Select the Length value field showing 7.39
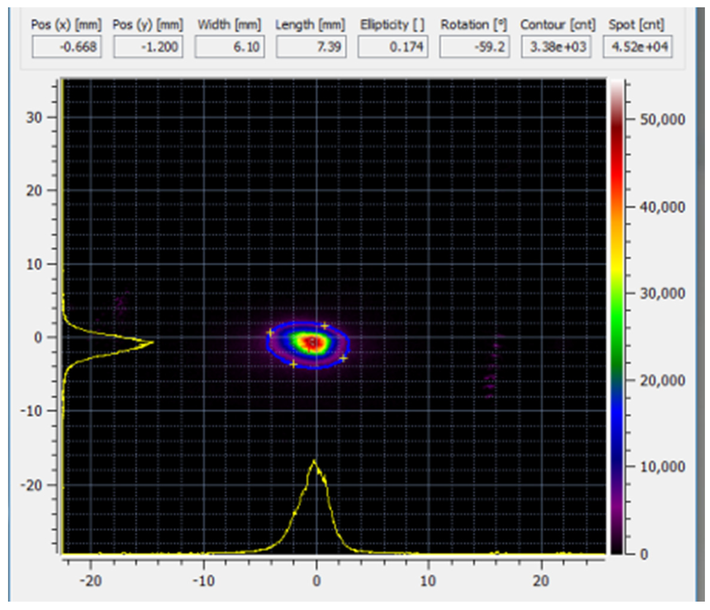710x610 pixels. [311, 47]
